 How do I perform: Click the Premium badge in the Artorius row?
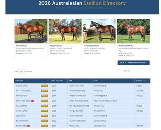point(44,111)
